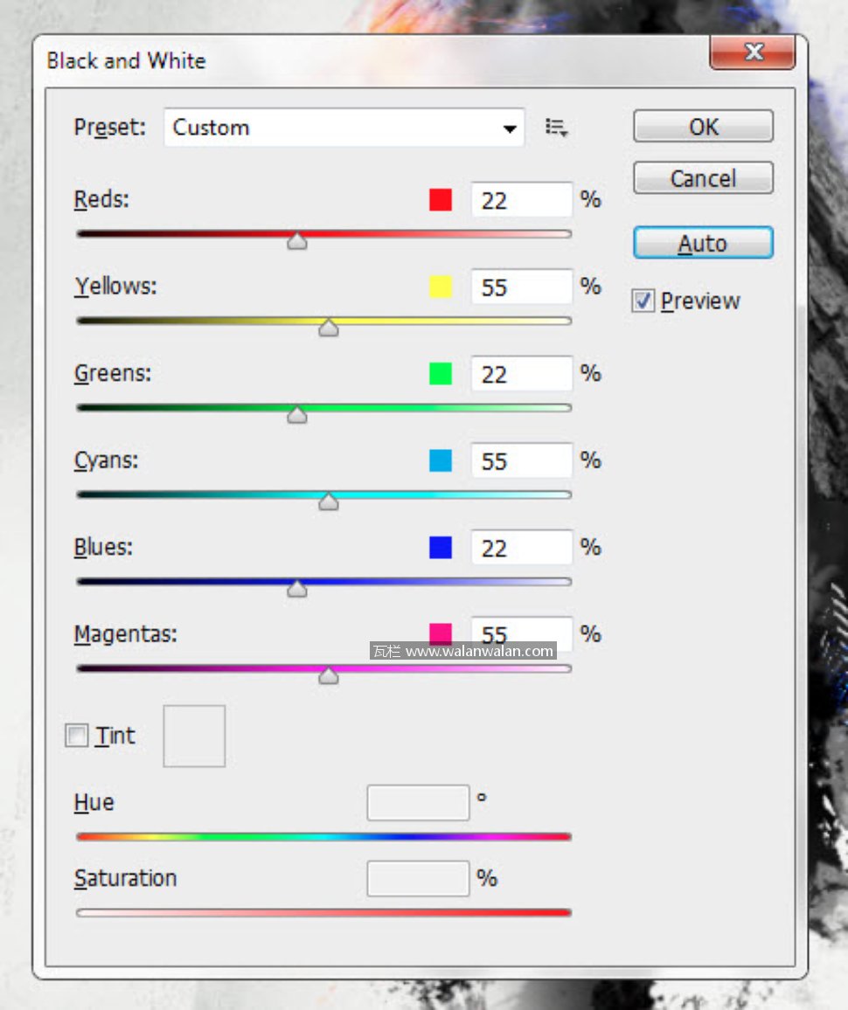Viewport: 848px width, 1010px height.
Task: Focus the Cyans value field
Action: 521,460
